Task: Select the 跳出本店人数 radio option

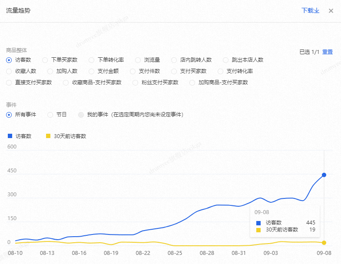Action: pyautogui.click(x=226, y=60)
